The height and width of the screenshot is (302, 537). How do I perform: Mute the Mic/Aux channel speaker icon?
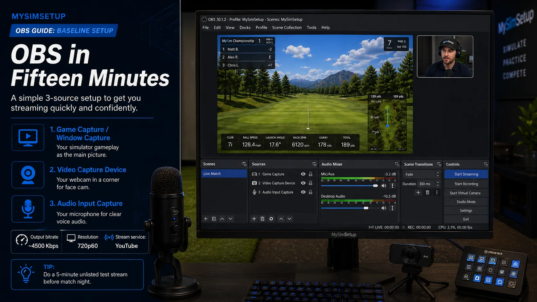(383, 186)
